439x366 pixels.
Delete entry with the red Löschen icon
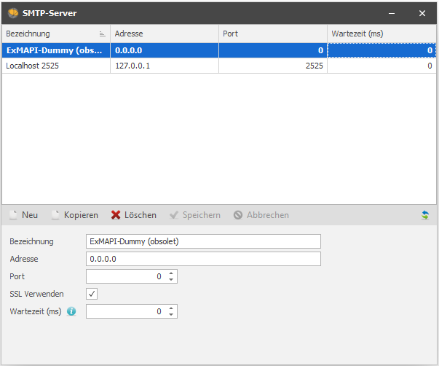click(133, 215)
